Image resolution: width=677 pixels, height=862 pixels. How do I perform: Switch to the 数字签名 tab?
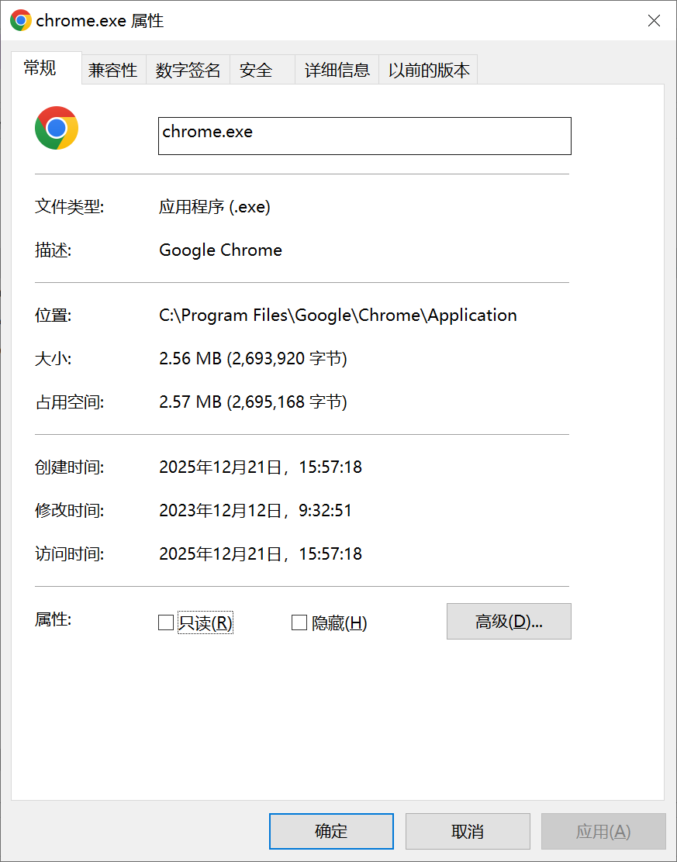(x=188, y=69)
